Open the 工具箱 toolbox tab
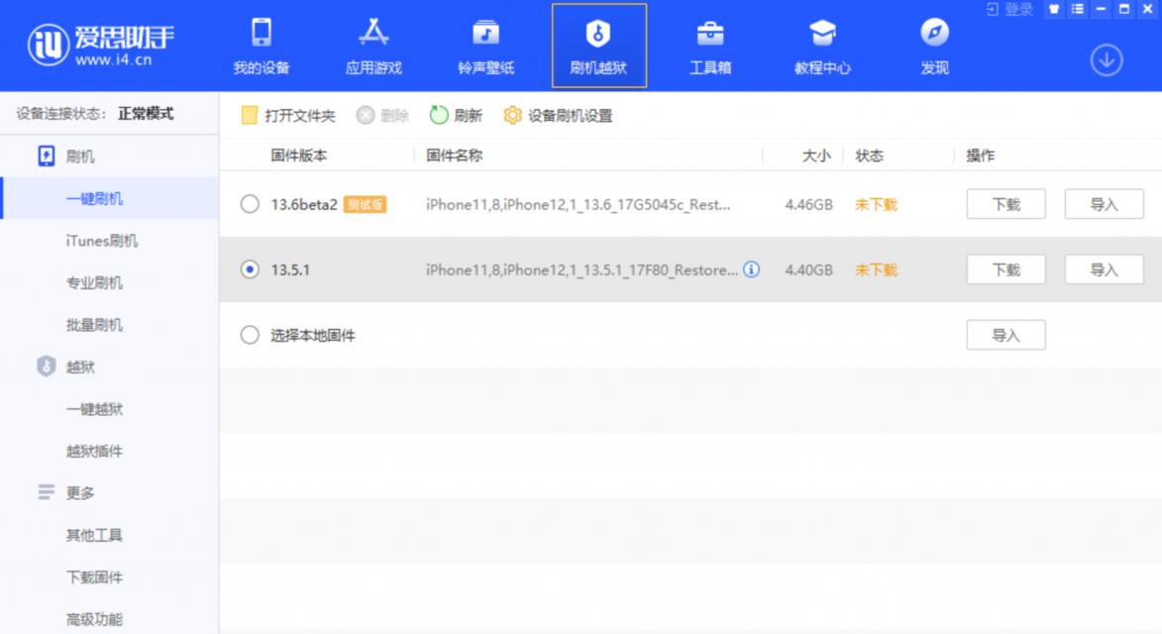 click(x=710, y=47)
